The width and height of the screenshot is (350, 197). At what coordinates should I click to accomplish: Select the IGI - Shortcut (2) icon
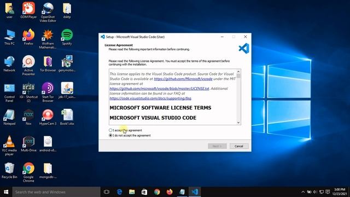coord(28,92)
